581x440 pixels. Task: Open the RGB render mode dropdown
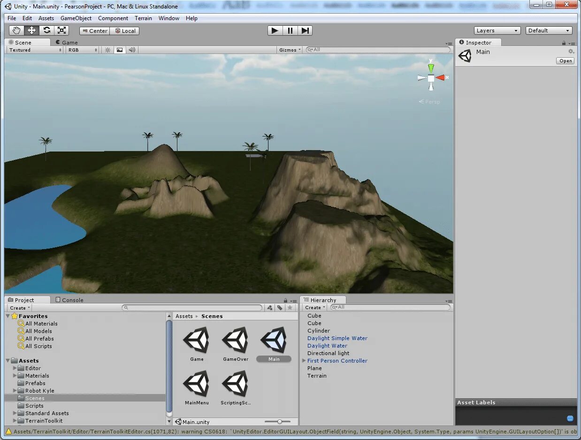82,50
